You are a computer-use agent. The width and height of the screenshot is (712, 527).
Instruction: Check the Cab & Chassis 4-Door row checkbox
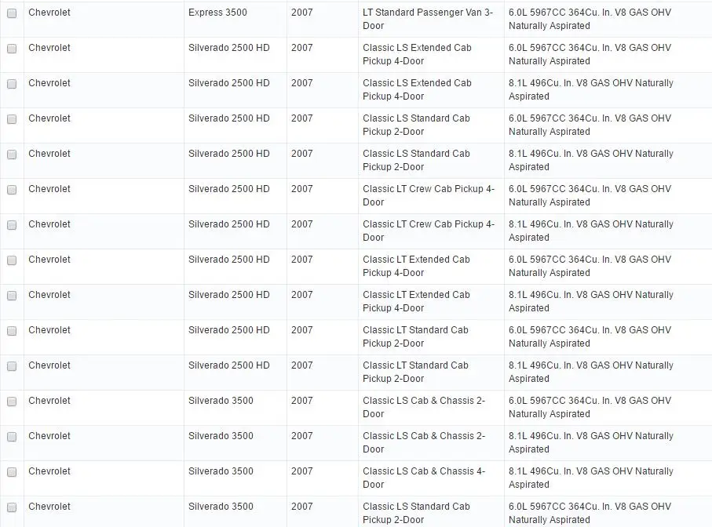click(12, 472)
